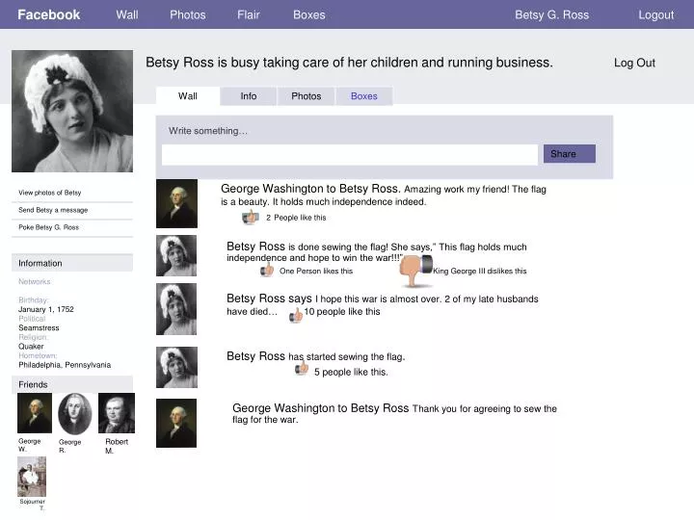Viewport: 694px width, 520px height.
Task: Click George Washington's avatar on "Amazing work" post
Action: coord(176,203)
